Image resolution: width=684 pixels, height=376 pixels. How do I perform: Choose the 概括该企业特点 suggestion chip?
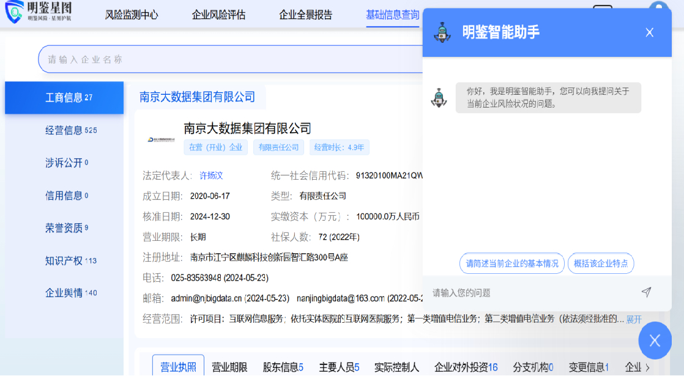[601, 264]
